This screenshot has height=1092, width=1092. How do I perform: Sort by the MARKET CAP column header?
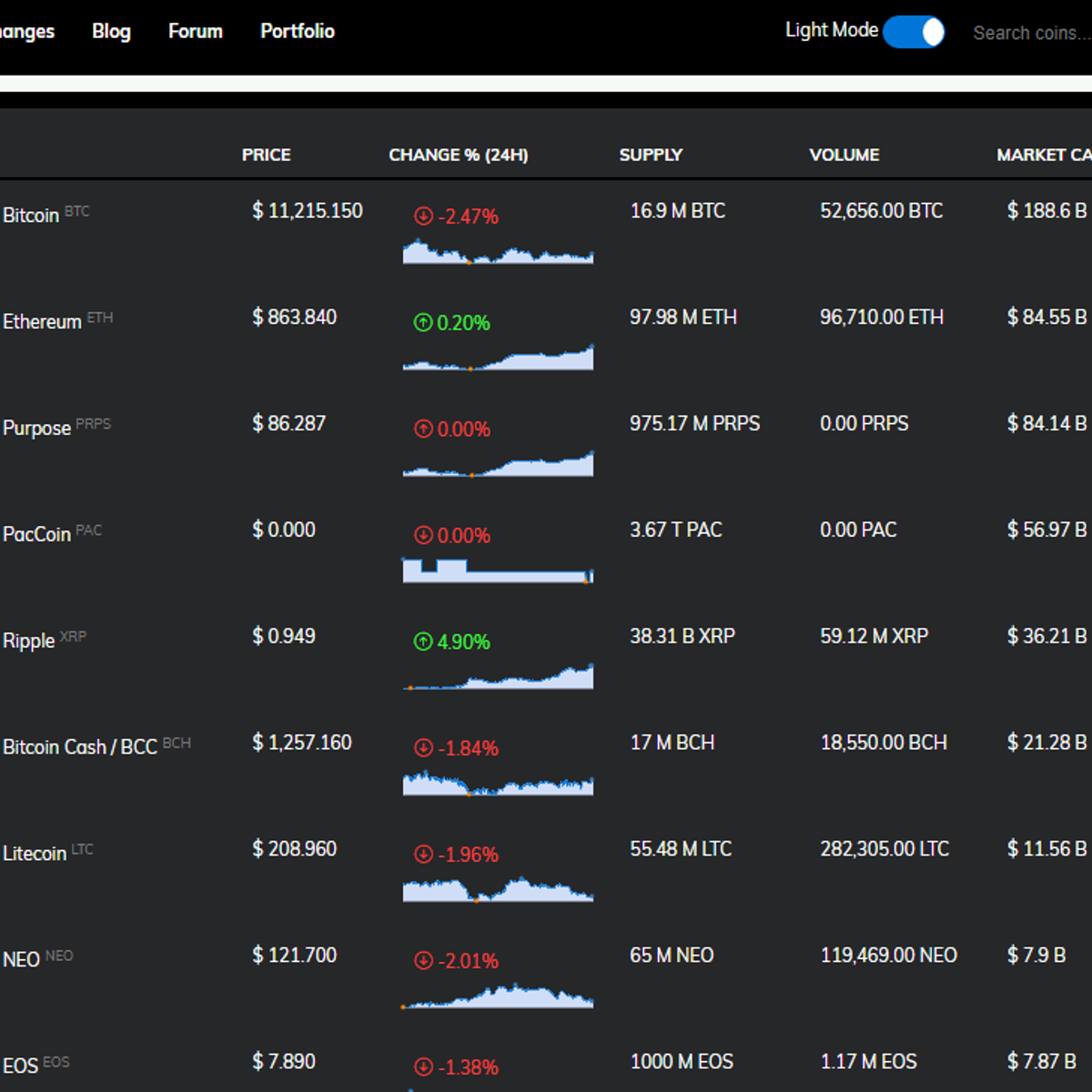[1044, 155]
